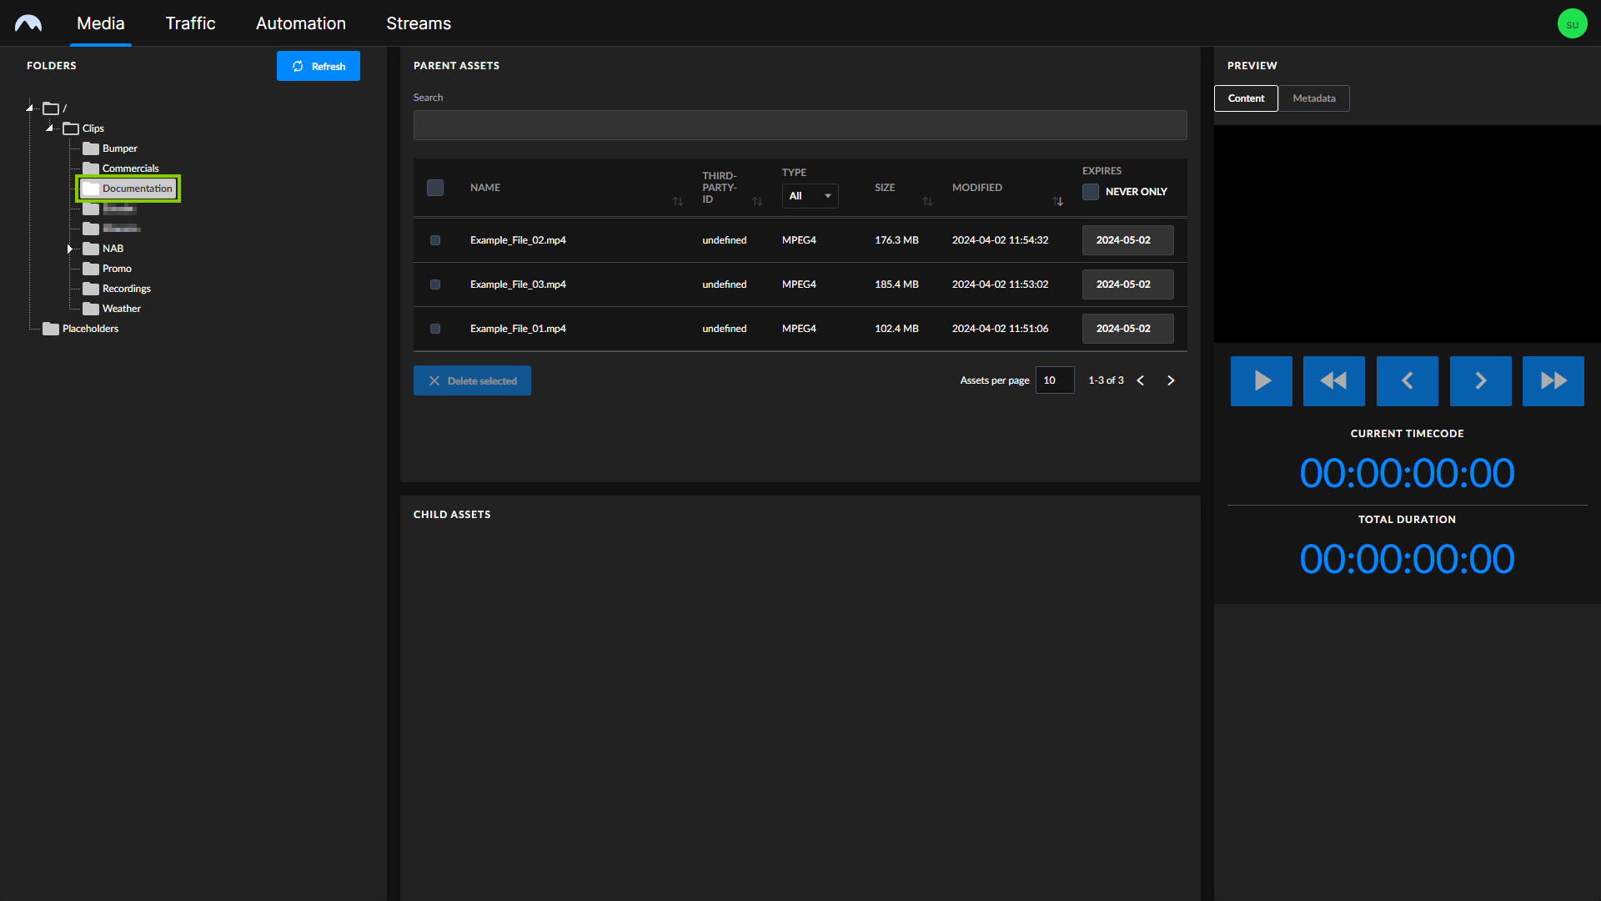Click the Refresh folders button
Image resolution: width=1601 pixels, height=901 pixels.
click(x=319, y=65)
